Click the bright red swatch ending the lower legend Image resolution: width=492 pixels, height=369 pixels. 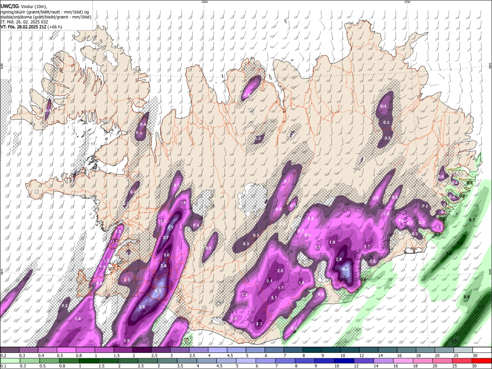coord(482,361)
